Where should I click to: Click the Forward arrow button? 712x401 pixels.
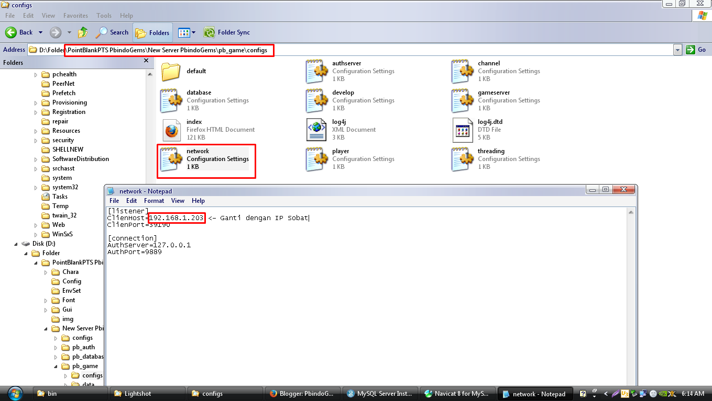tap(56, 32)
